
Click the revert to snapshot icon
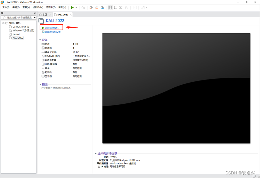click(97, 7)
